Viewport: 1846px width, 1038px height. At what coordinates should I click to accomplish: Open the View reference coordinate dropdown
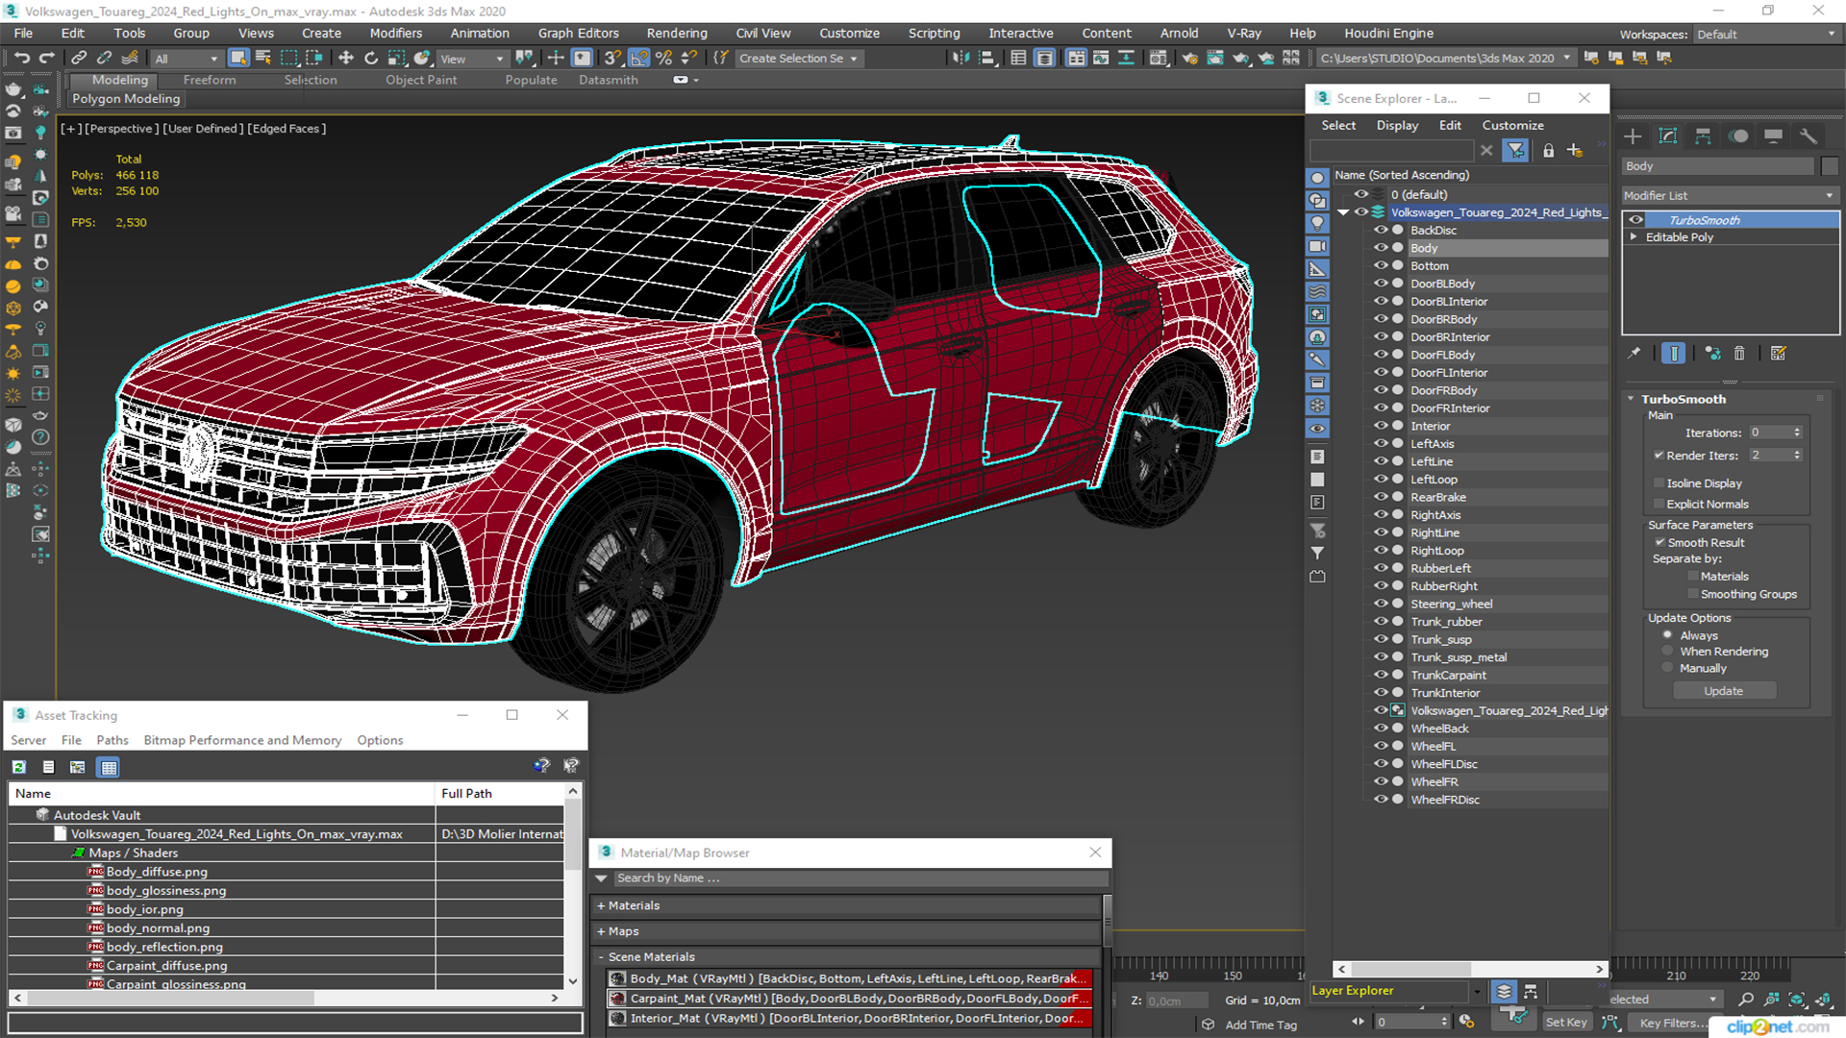[471, 59]
